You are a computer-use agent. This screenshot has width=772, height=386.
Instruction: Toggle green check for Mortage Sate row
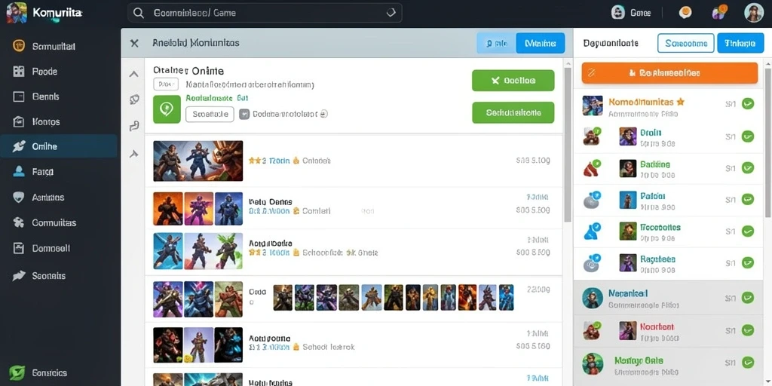tap(748, 363)
